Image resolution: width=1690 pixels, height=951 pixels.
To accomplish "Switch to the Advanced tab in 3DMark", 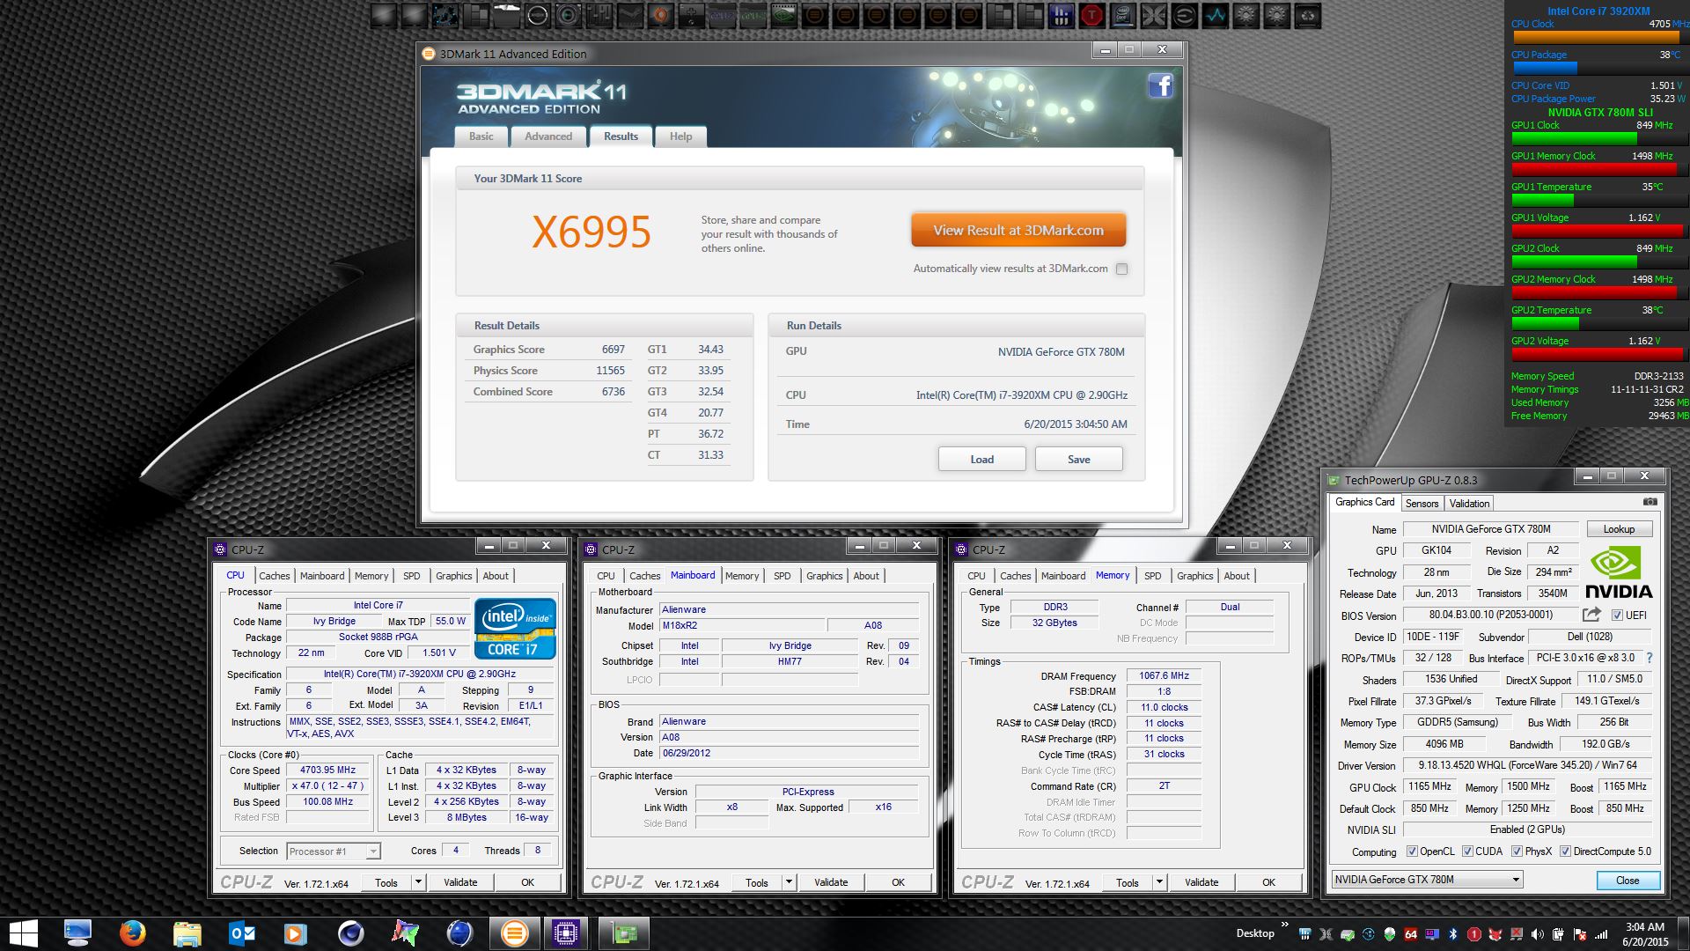I will (x=548, y=136).
